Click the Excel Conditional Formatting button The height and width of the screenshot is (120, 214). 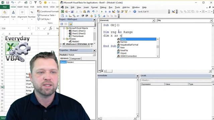click(x=48, y=11)
